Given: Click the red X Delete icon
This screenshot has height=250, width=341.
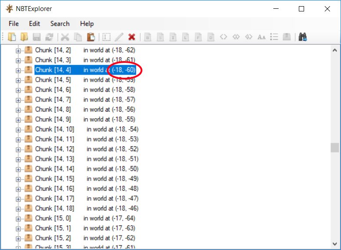Looking at the screenshot, I should [131, 37].
